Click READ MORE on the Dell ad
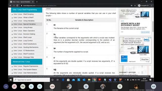This screenshot has height=91, width=162. tap(145, 32)
